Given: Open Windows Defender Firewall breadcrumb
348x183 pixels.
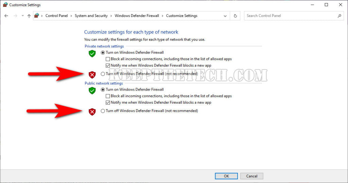Looking at the screenshot, I should pyautogui.click(x=137, y=16).
